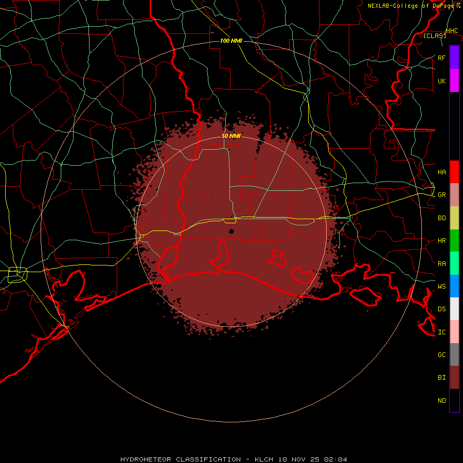Click the Hydrometeor Classification KLCH caption
Image resolution: width=463 pixels, height=463 pixels.
234,459
